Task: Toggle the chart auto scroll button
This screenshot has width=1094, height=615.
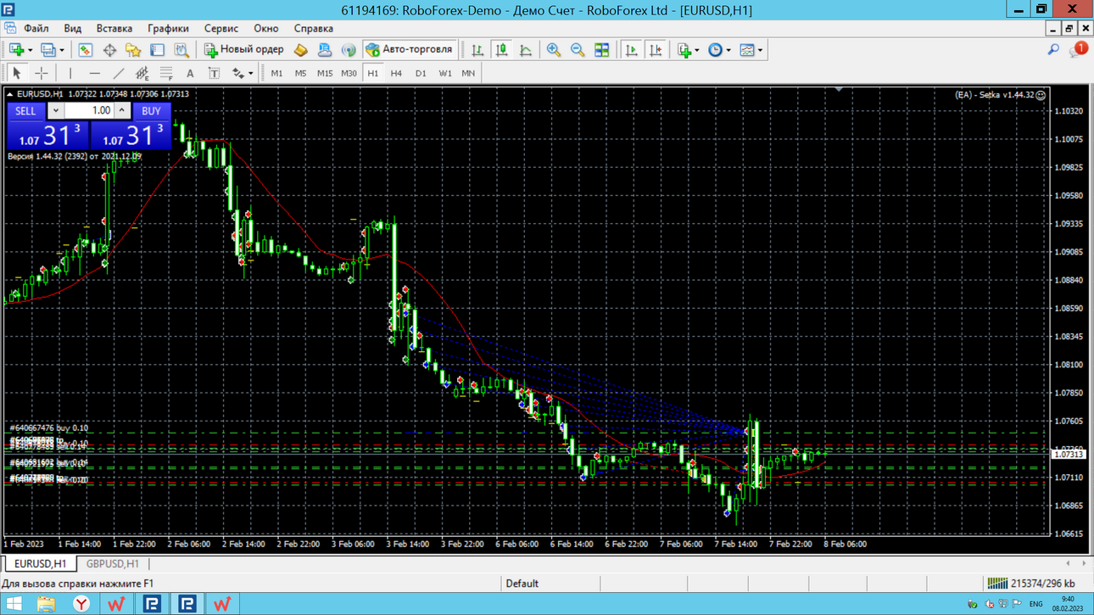Action: 632,50
